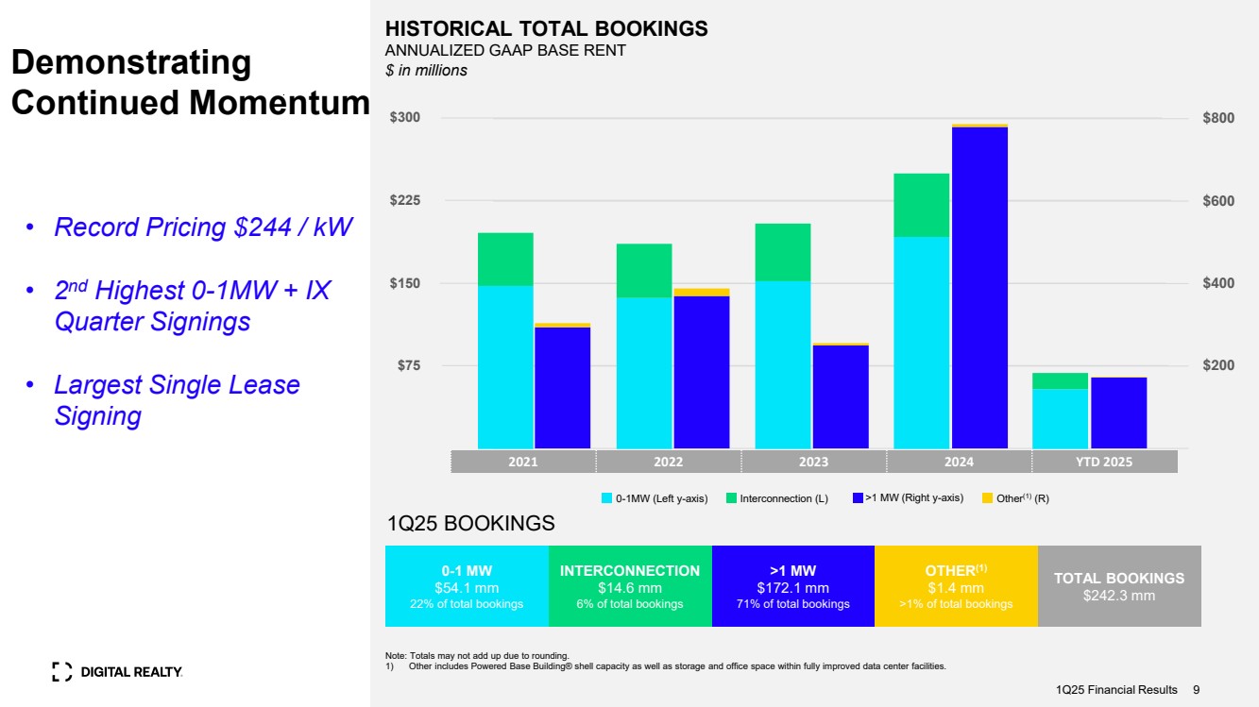Click the Total Bookings $242.3 mm box
The width and height of the screenshot is (1259, 707).
[x=1119, y=586]
